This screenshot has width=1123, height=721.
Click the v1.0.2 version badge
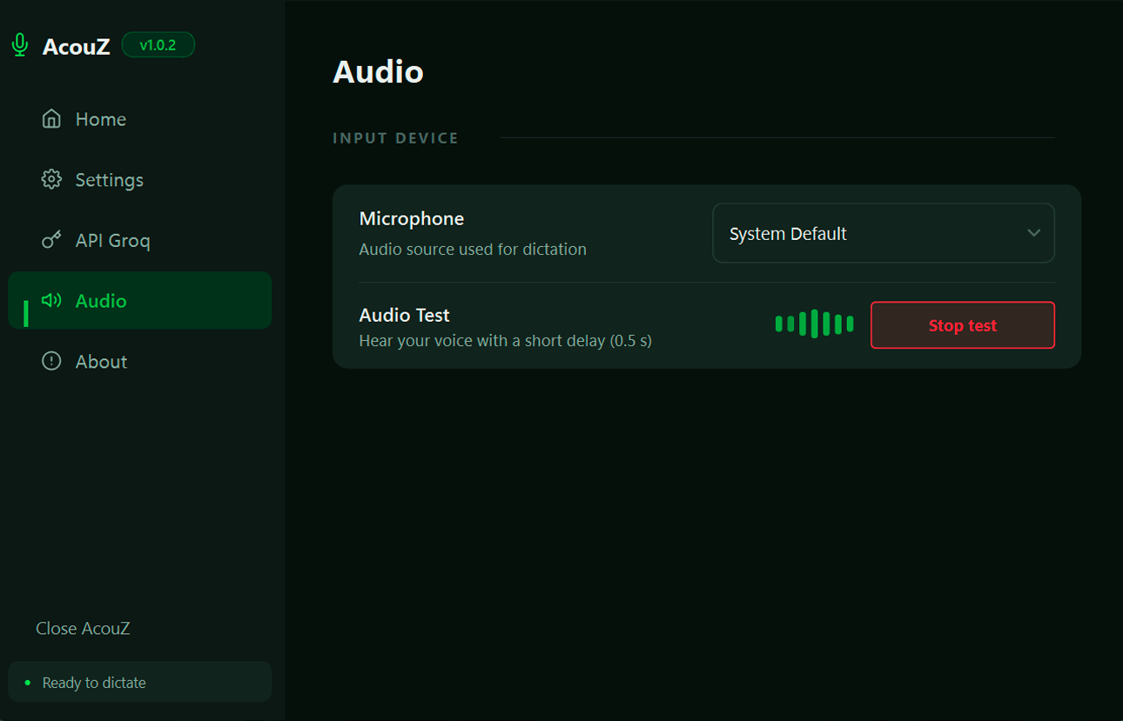[158, 44]
